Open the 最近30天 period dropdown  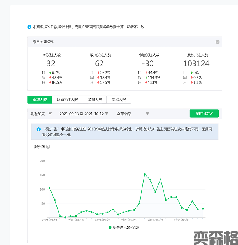click(40, 114)
